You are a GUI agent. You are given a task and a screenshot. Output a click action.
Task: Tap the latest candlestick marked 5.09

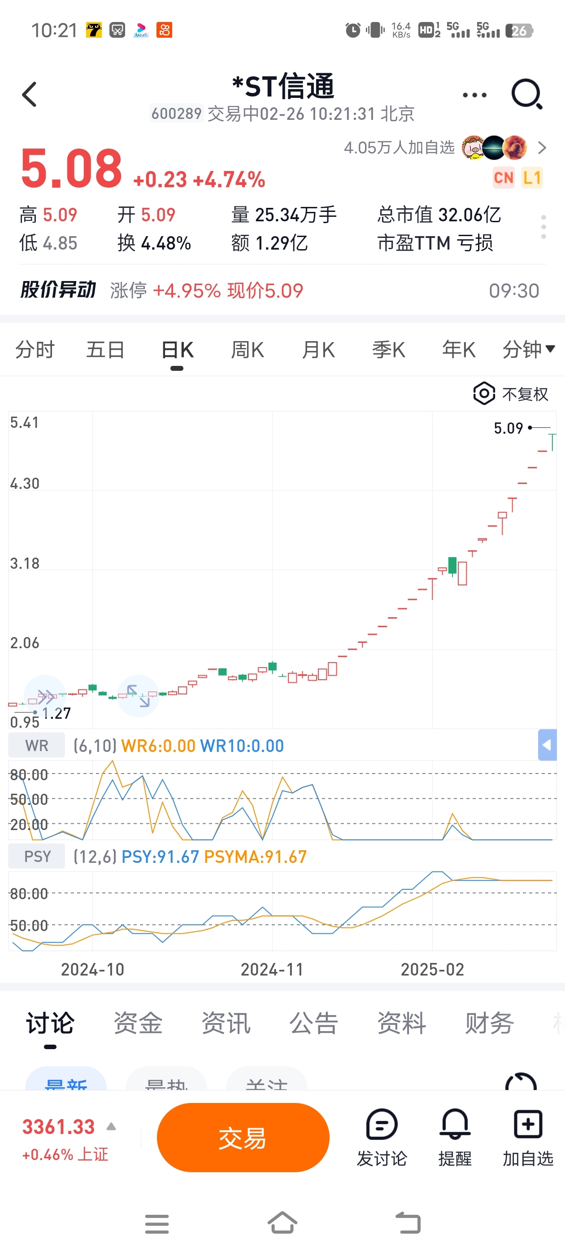coord(552,442)
